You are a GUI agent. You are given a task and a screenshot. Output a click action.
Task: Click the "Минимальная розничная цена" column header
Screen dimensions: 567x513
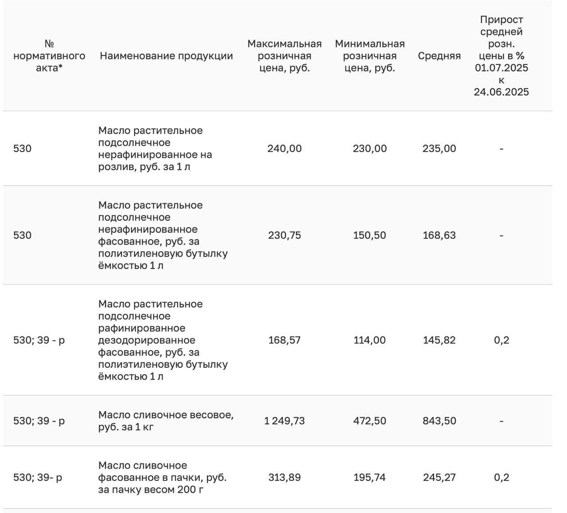[369, 56]
